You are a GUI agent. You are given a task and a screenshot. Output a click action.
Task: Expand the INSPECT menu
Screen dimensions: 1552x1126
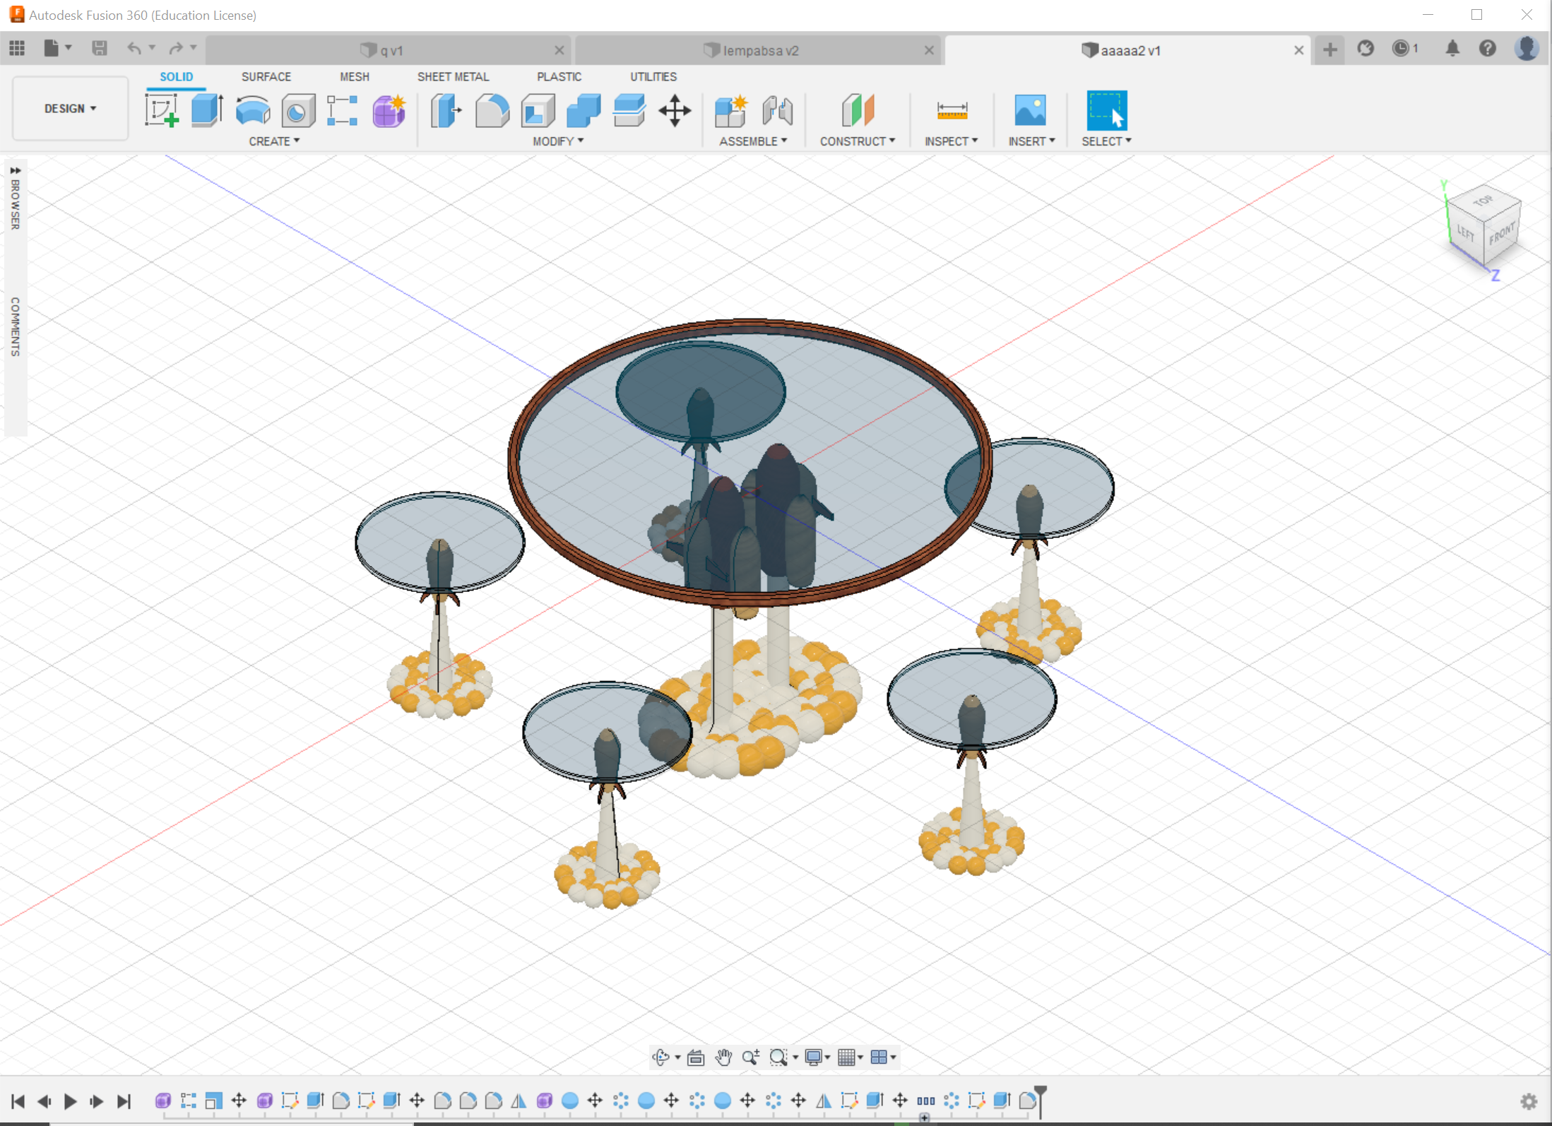tap(952, 141)
